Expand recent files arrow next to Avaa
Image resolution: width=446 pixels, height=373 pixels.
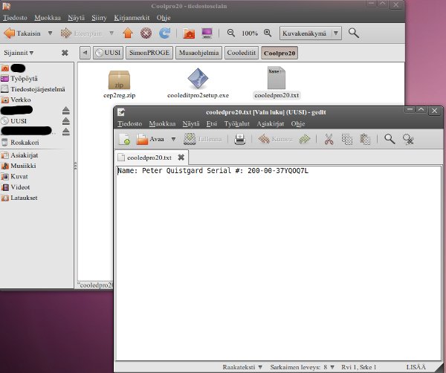pyautogui.click(x=173, y=139)
